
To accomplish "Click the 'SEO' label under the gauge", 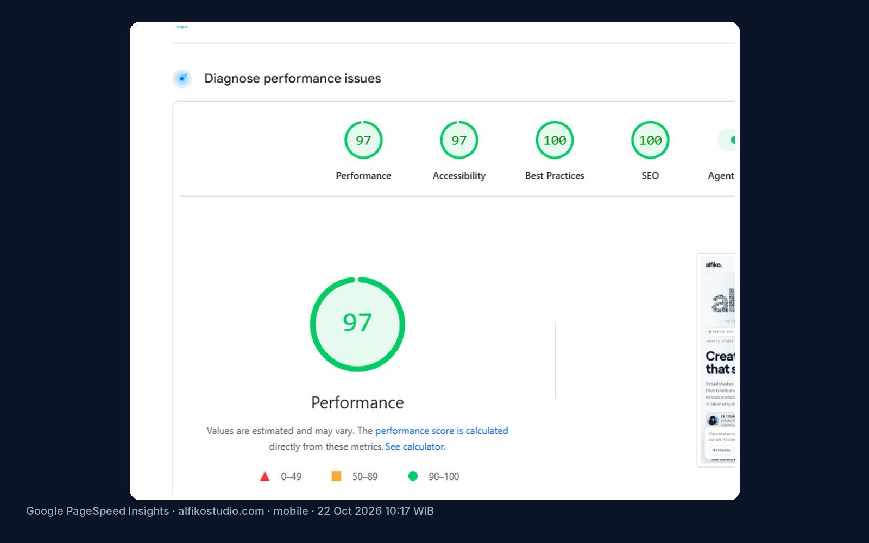I will (x=650, y=176).
